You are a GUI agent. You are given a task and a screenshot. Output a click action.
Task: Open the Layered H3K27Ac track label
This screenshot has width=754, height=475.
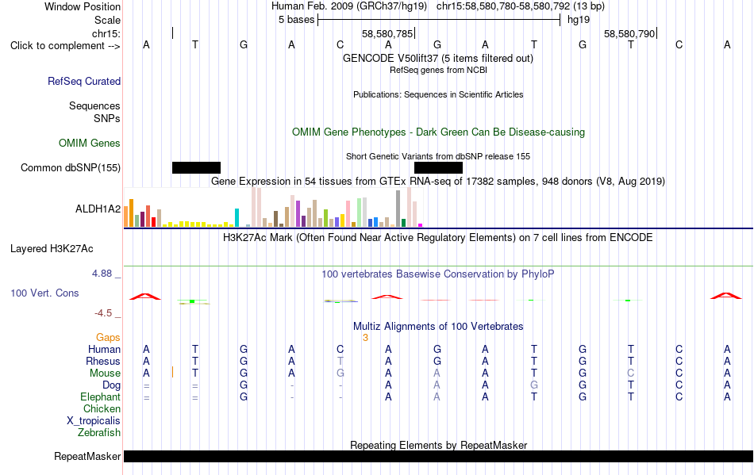point(52,249)
